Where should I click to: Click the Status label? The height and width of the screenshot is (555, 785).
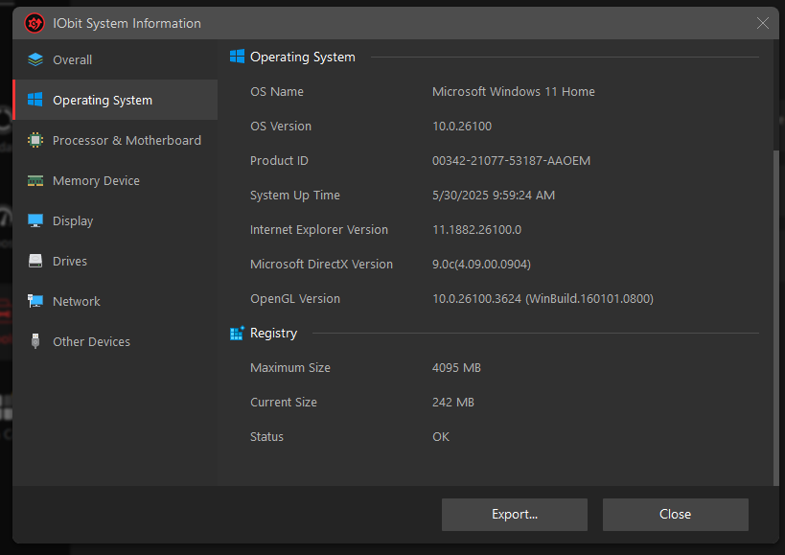click(266, 437)
